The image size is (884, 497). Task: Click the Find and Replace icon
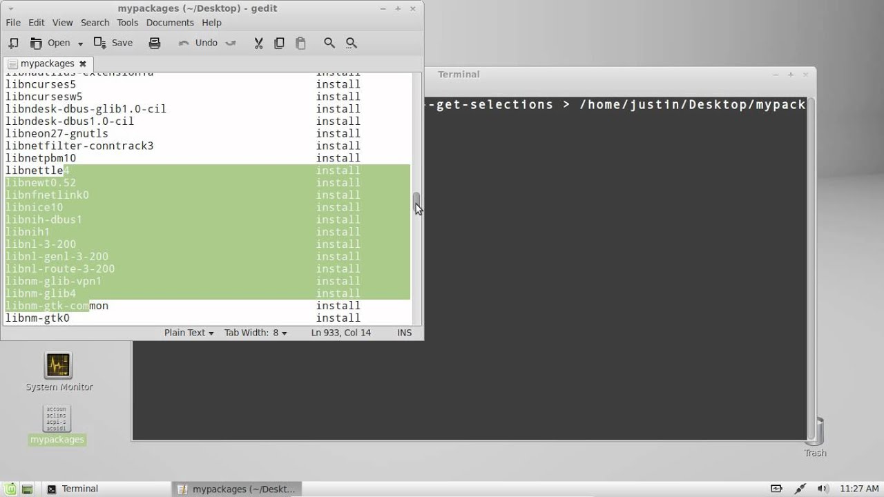351,43
